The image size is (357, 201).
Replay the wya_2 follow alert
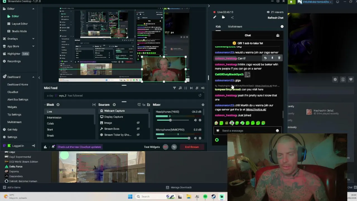tap(200, 95)
